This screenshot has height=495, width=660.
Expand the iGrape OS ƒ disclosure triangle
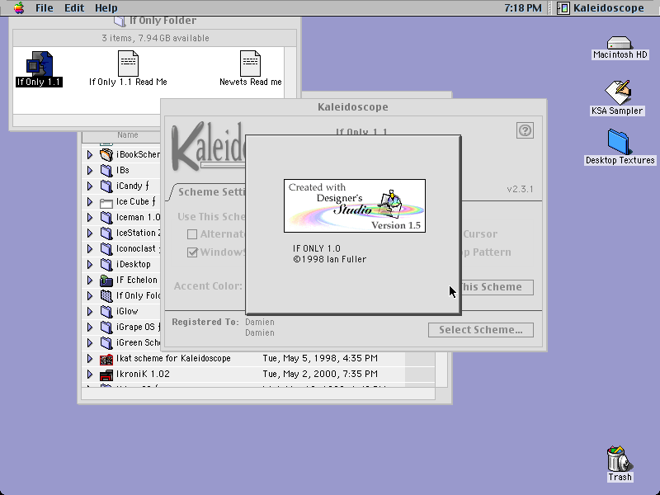90,327
